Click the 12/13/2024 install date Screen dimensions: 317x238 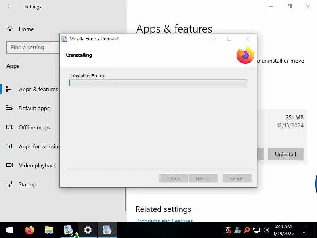tap(290, 125)
